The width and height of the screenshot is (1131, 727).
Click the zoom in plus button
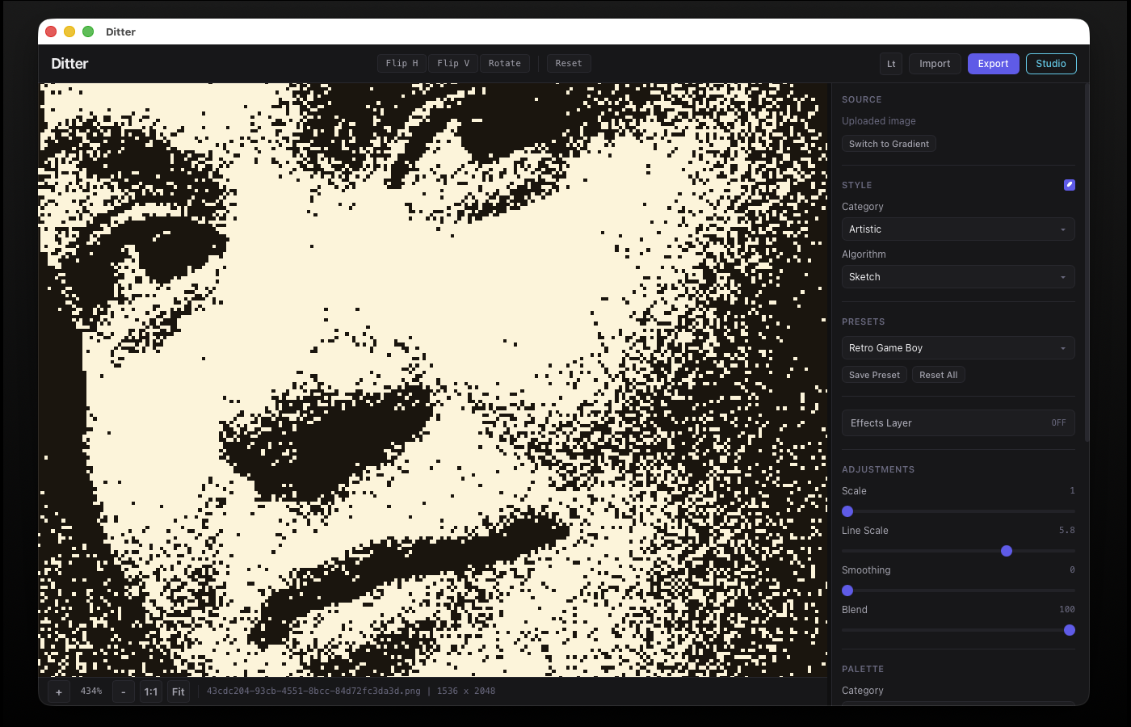(59, 692)
